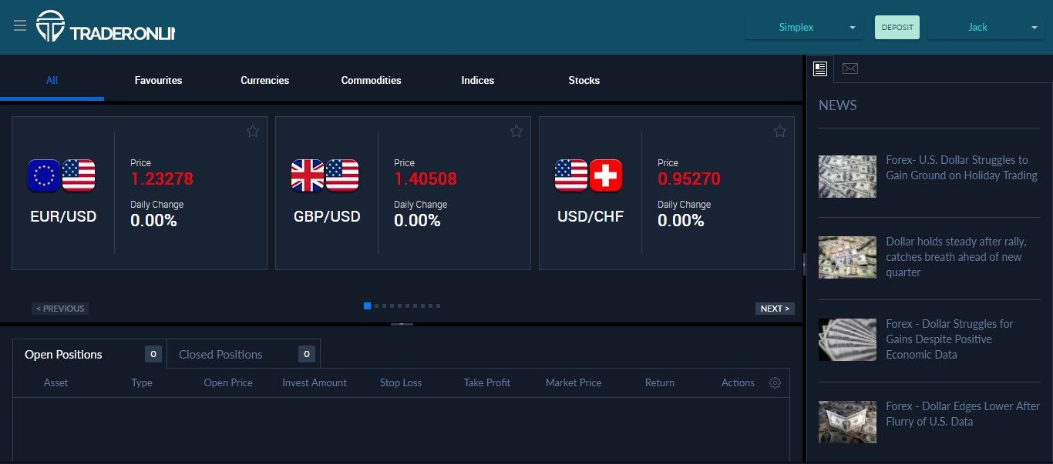This screenshot has height=464, width=1053.
Task: Switch to Stocks tab
Action: 584,80
